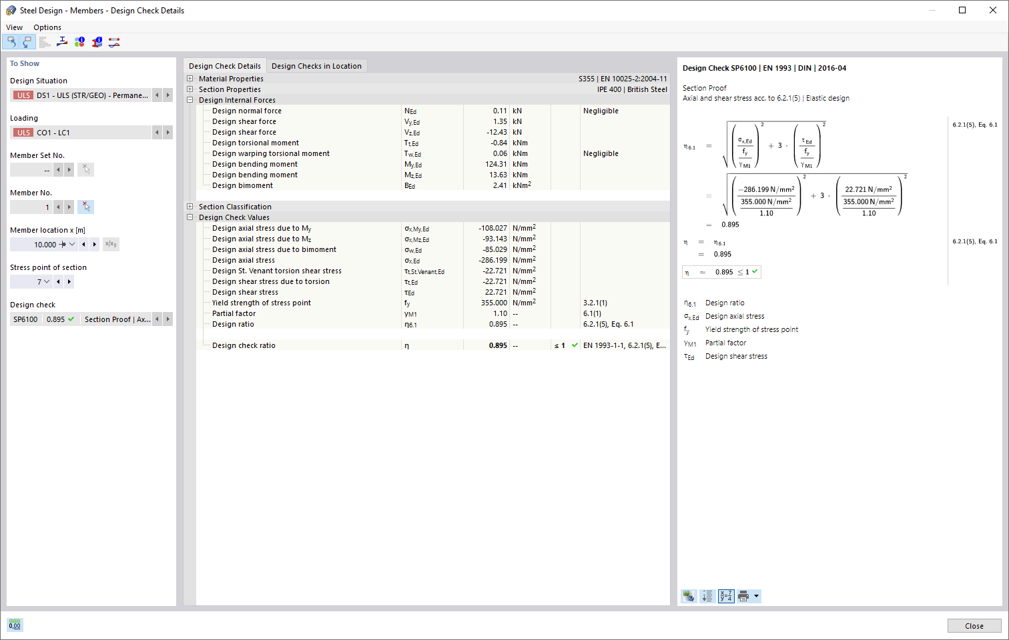1009x640 pixels.
Task: Click the jump to next view icon
Action: [x=27, y=41]
